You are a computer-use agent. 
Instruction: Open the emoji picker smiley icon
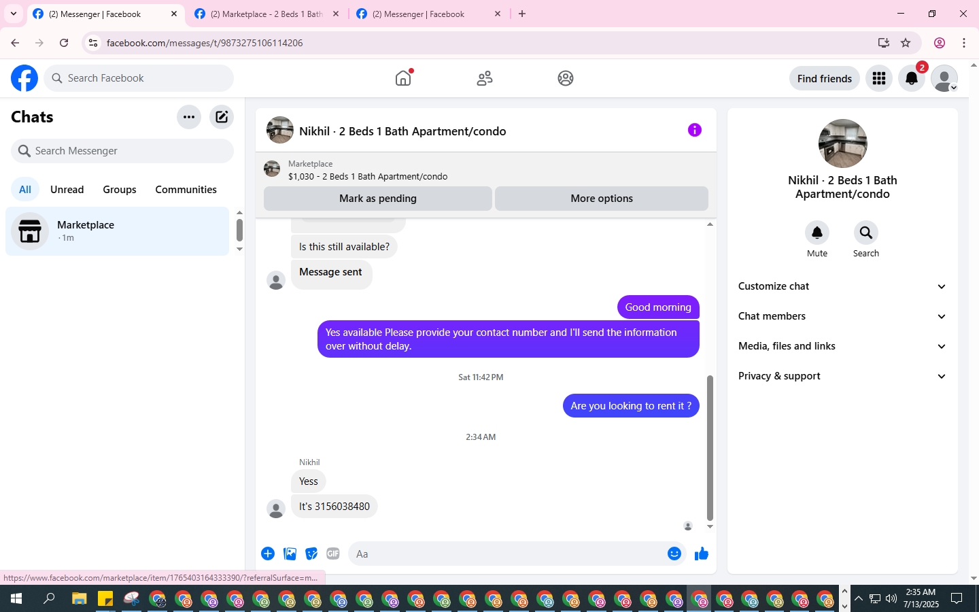click(x=674, y=554)
